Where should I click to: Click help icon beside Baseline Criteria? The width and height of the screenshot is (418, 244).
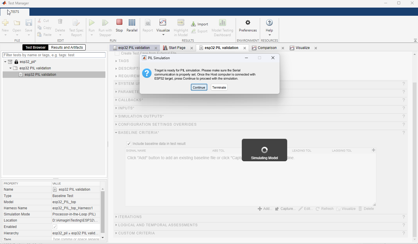404,133
